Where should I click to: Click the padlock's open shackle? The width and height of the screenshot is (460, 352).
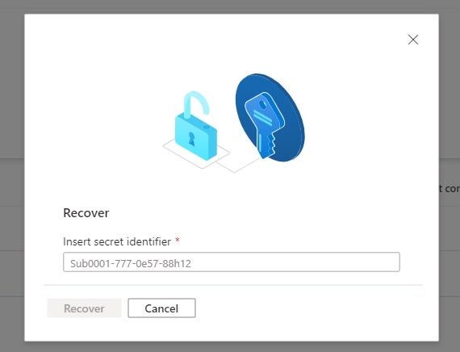pos(196,103)
